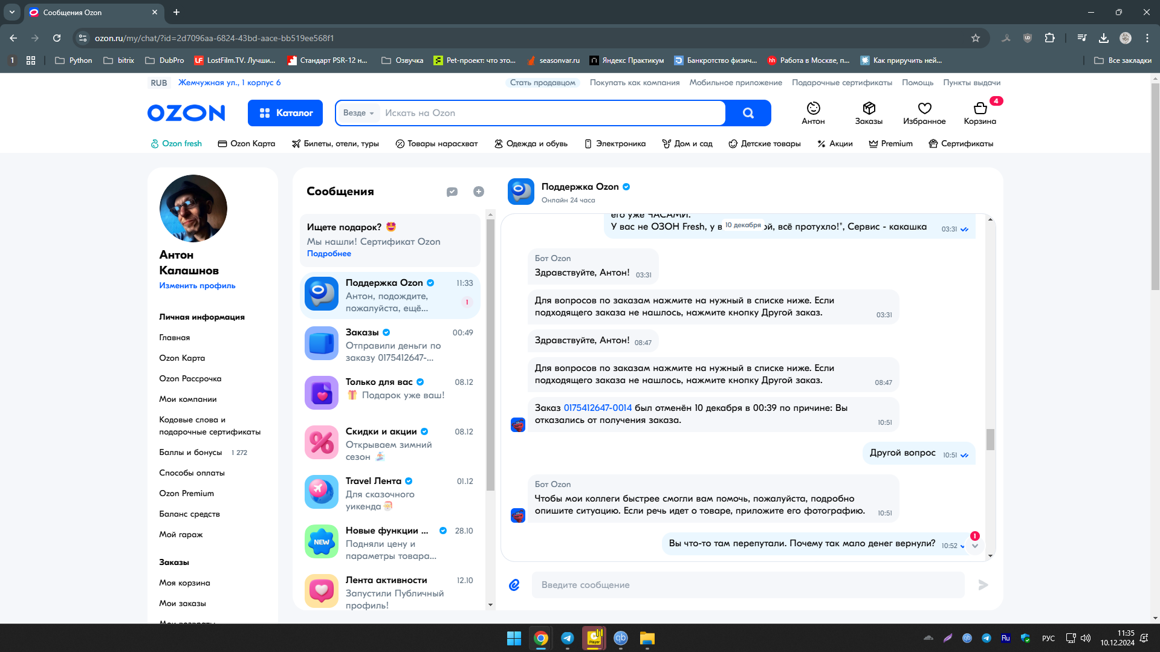Image resolution: width=1160 pixels, height=652 pixels.
Task: Click the bookmark star in address bar
Action: pyautogui.click(x=976, y=38)
